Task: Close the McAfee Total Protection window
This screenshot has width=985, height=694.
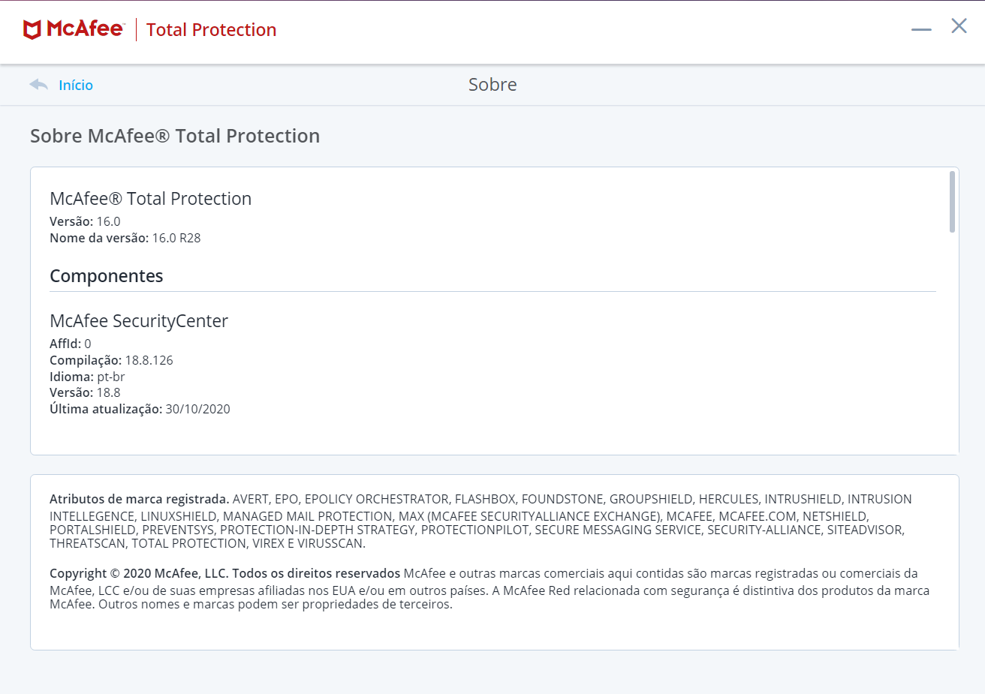Action: [x=959, y=26]
